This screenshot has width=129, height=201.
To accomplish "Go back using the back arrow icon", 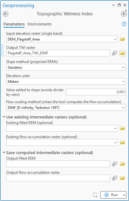I will coord(6,14).
